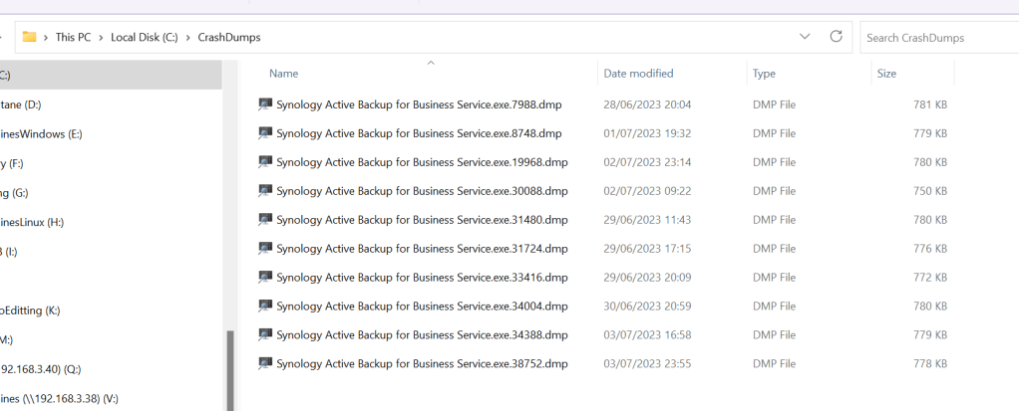Click the folder icon in the address bar
The height and width of the screenshot is (411, 1019).
pos(29,37)
